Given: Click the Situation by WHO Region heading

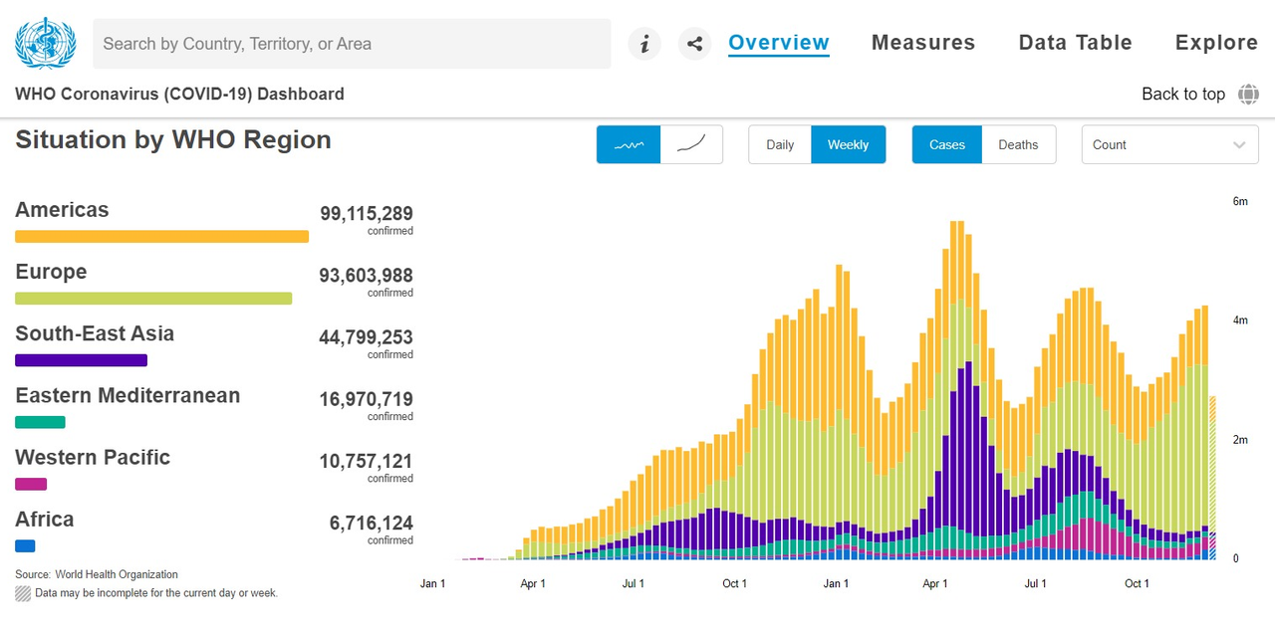Looking at the screenshot, I should click(173, 139).
